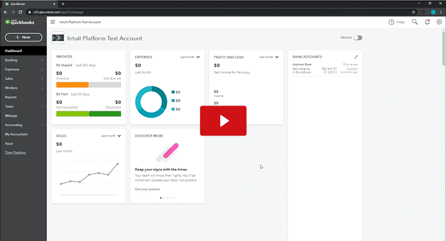This screenshot has width=446, height=241.
Task: Toggle the Privacy switch
Action: tap(358, 38)
